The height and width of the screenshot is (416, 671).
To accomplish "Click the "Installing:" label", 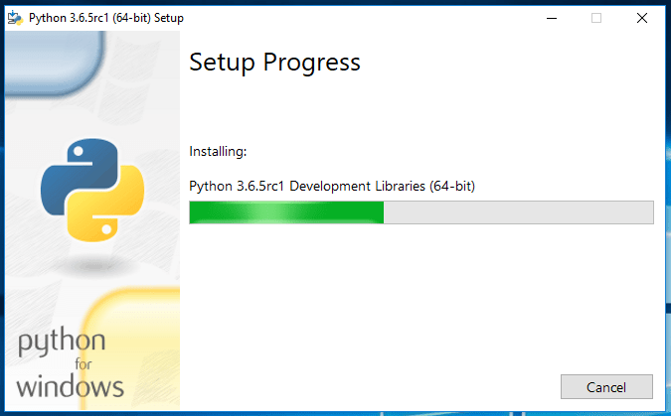I will 218,152.
